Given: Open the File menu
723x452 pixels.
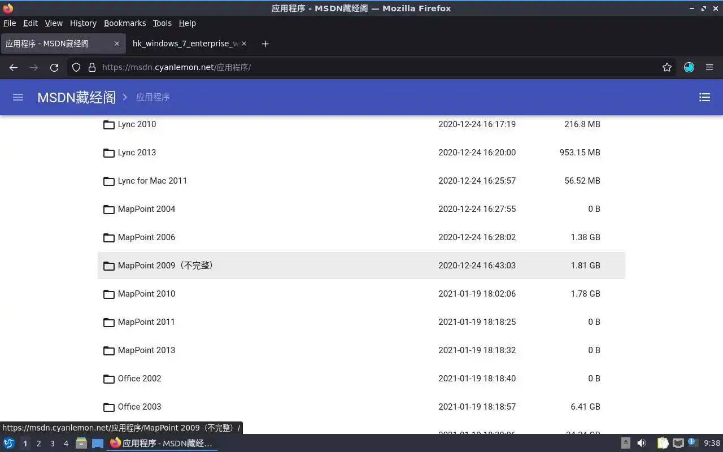Looking at the screenshot, I should click(10, 23).
